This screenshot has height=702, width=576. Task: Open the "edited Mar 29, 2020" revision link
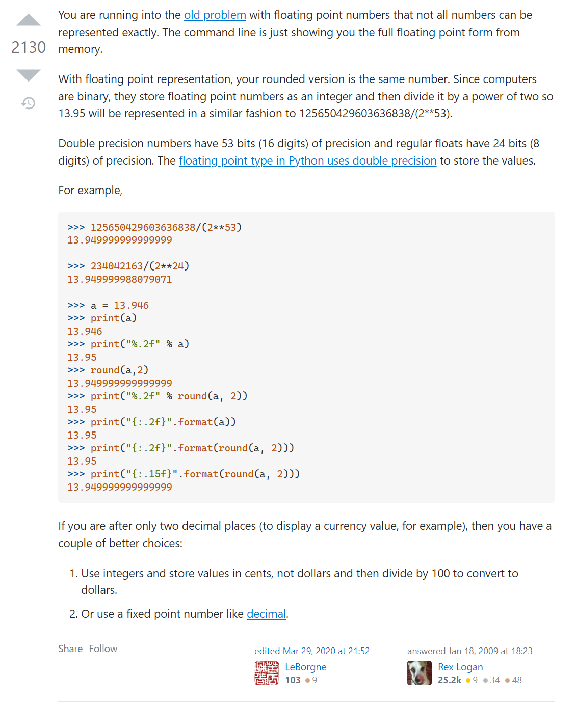[x=312, y=651]
